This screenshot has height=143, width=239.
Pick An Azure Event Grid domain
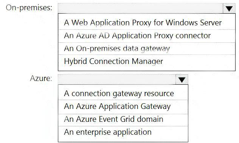pos(123,119)
